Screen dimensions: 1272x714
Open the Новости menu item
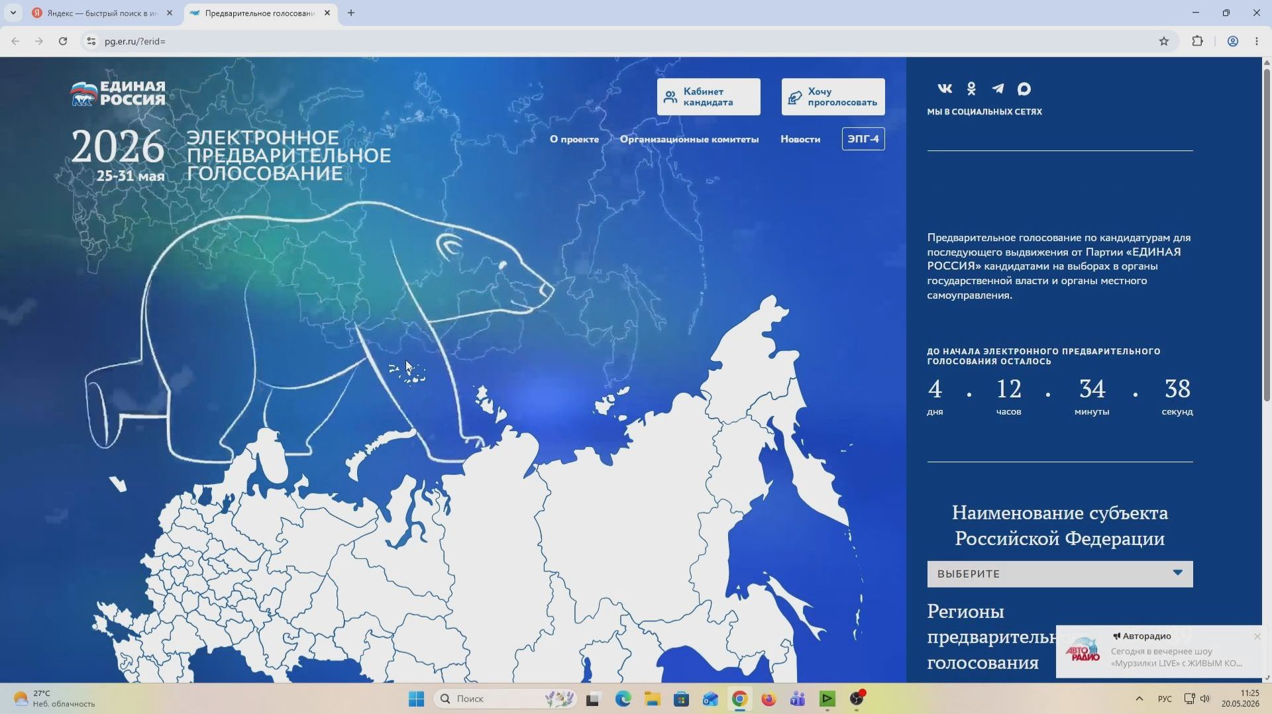point(800,139)
